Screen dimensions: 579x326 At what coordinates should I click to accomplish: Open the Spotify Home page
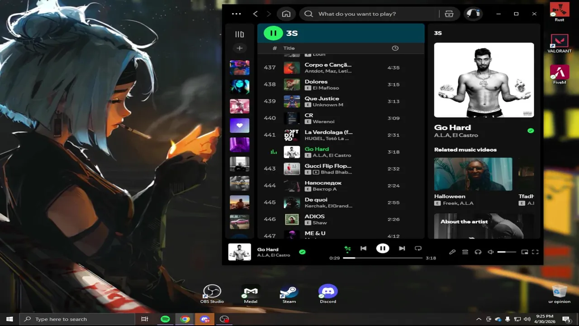(x=286, y=14)
